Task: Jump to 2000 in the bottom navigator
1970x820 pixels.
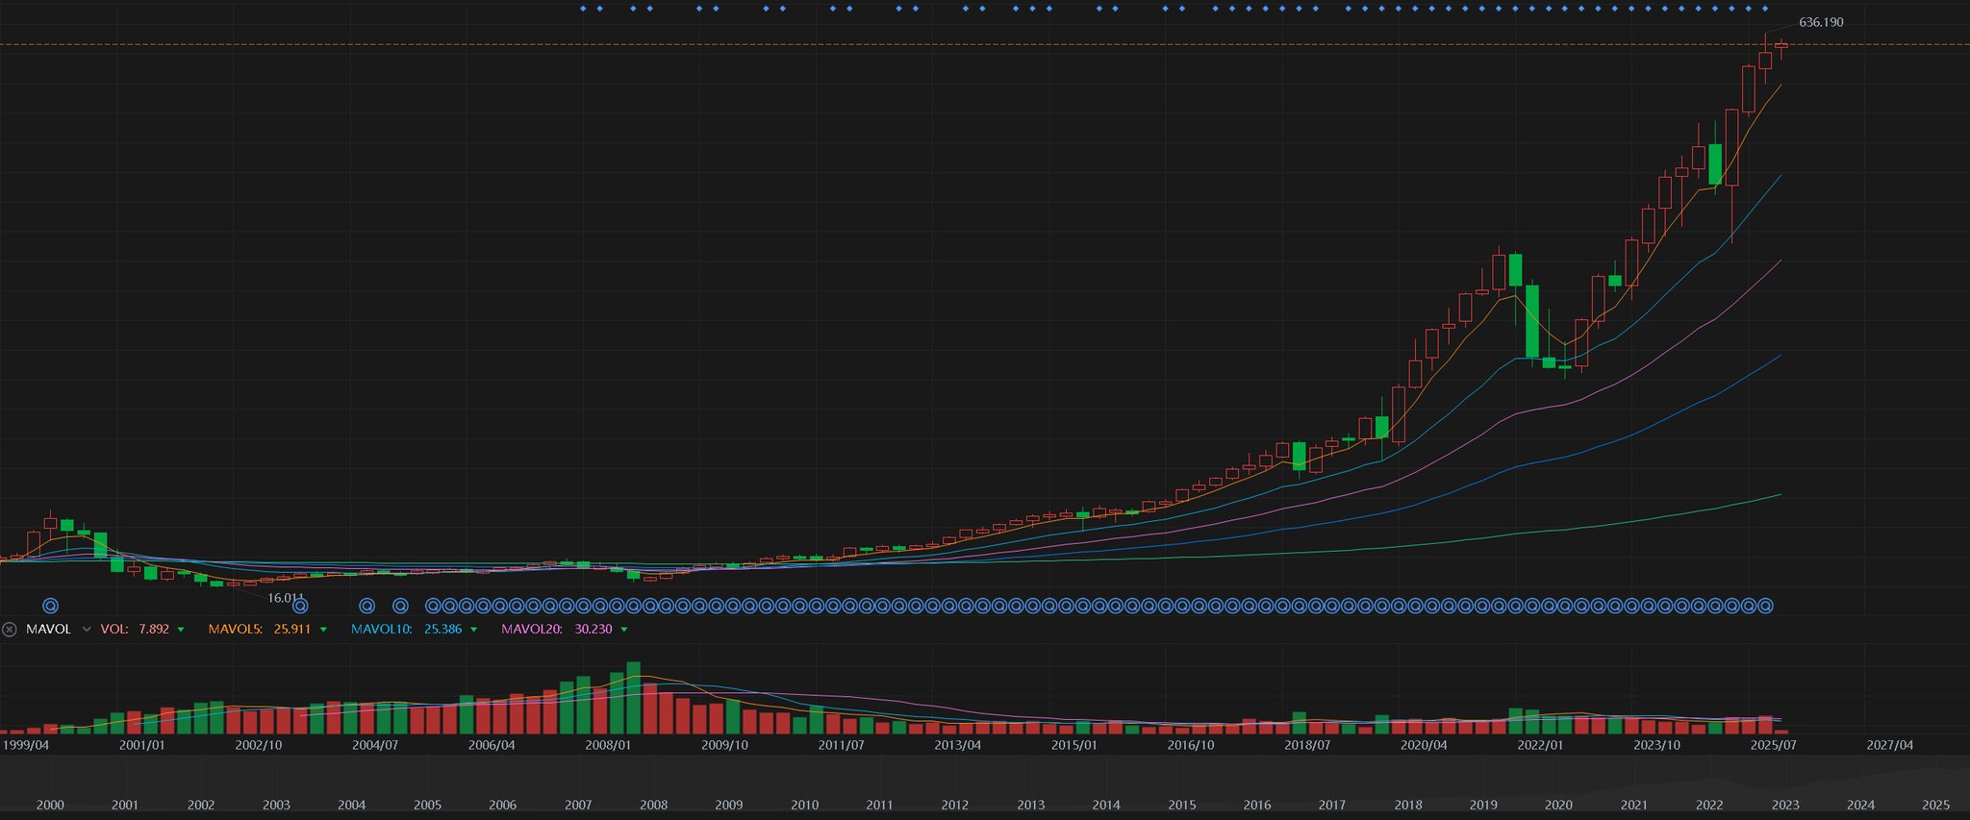Action: click(50, 806)
